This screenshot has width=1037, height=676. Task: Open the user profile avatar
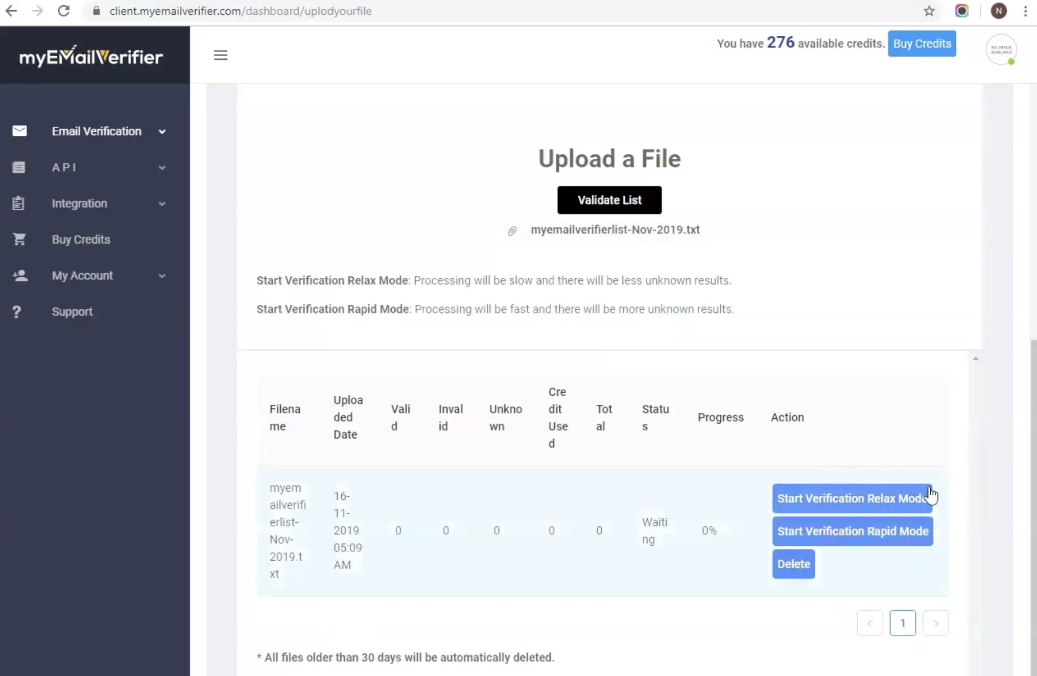(1000, 50)
